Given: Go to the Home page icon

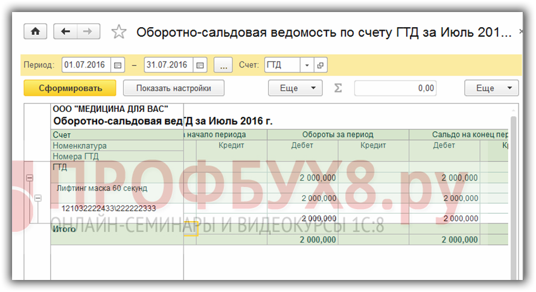Looking at the screenshot, I should [x=35, y=31].
